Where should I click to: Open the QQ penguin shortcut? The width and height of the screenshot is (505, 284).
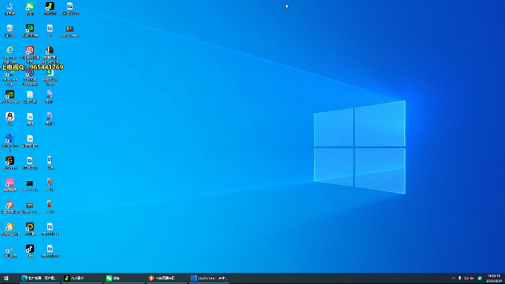click(10, 119)
